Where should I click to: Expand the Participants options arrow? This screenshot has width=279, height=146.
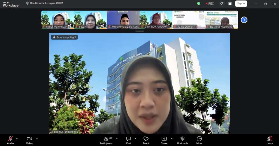coord(117,139)
